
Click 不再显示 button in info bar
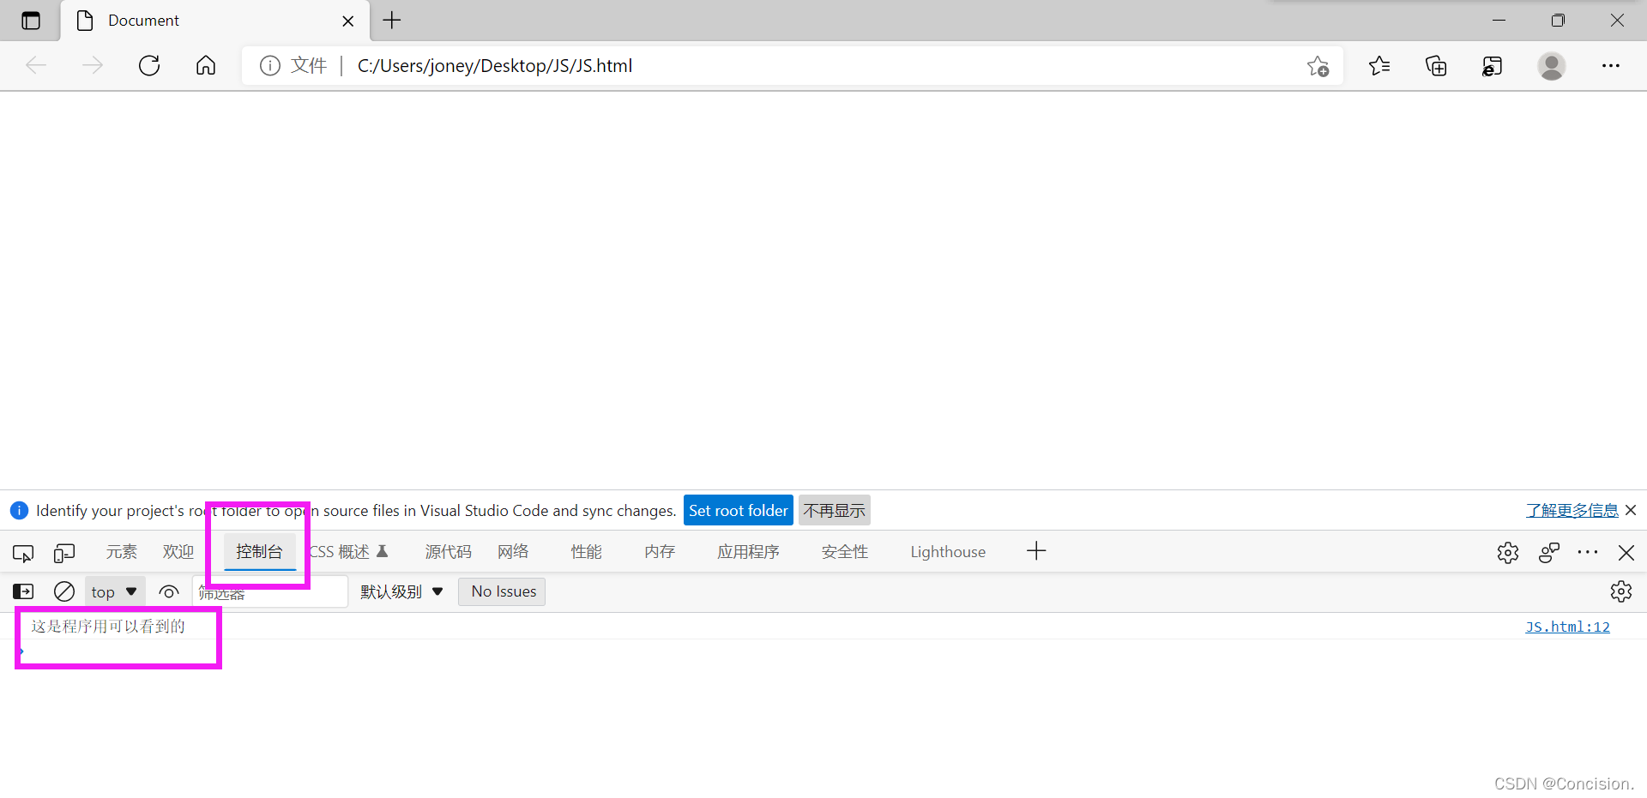pos(834,510)
